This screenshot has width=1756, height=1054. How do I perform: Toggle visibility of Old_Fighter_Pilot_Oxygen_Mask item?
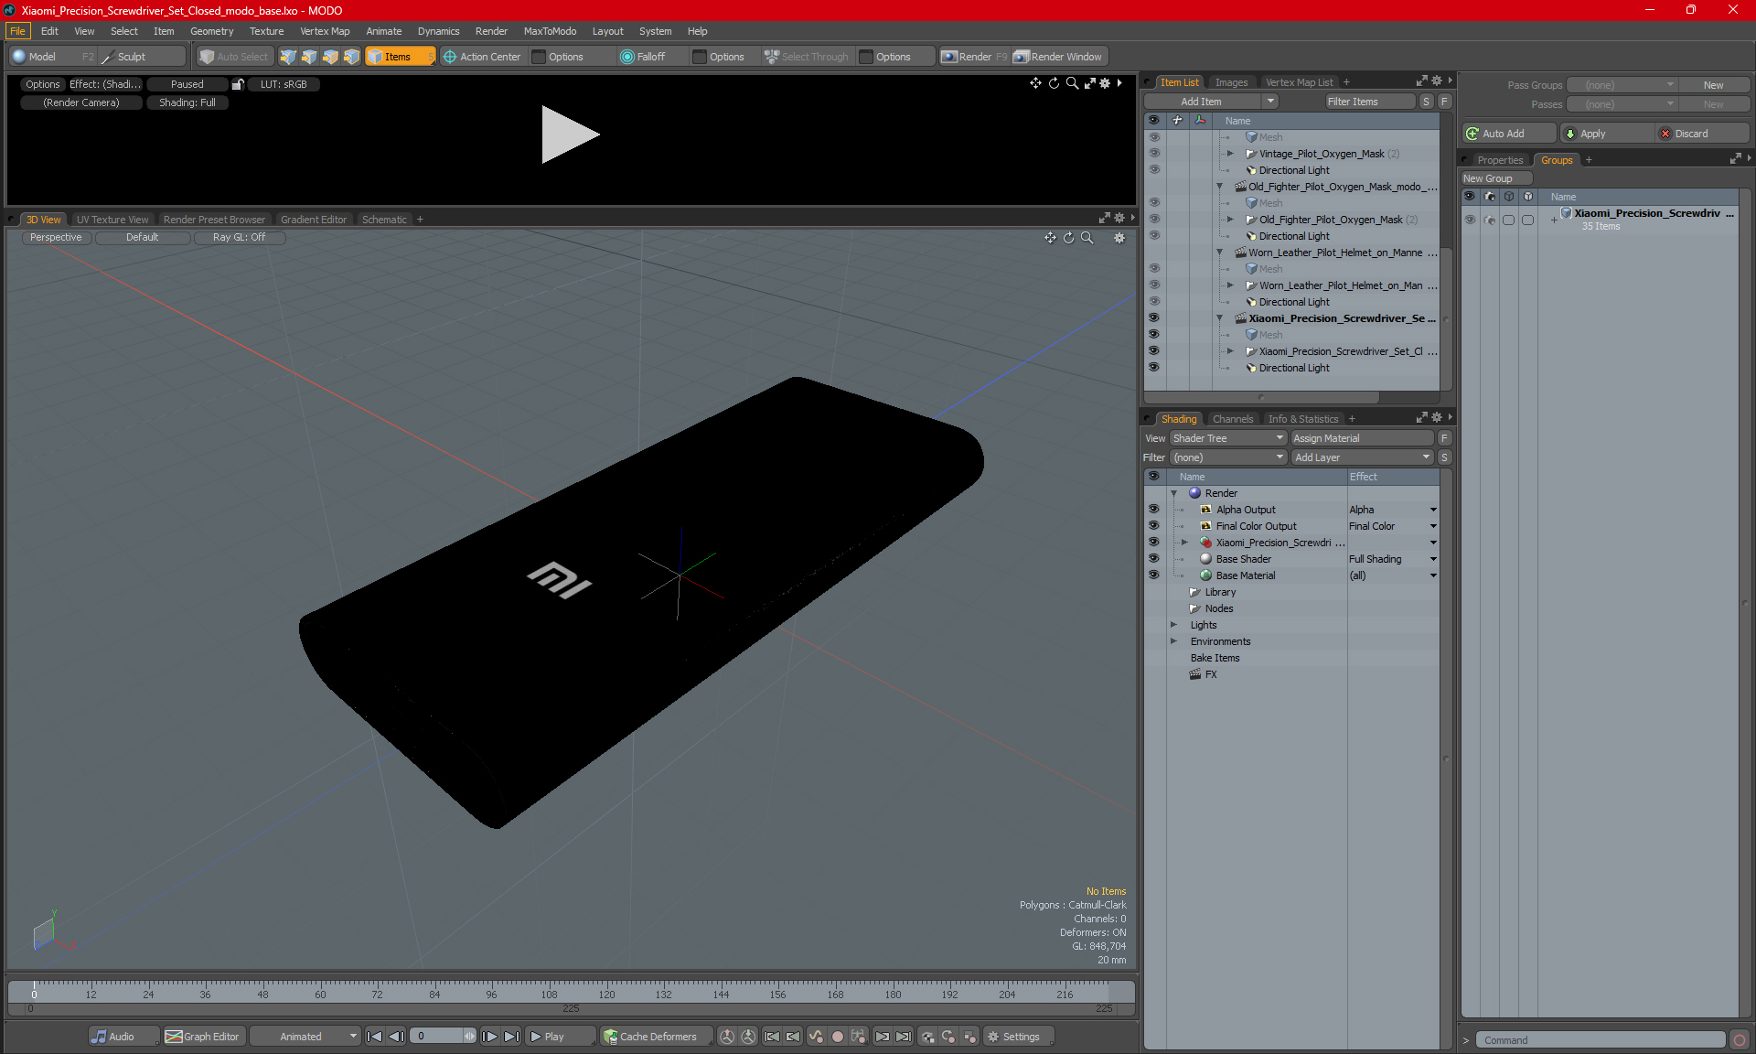point(1153,220)
